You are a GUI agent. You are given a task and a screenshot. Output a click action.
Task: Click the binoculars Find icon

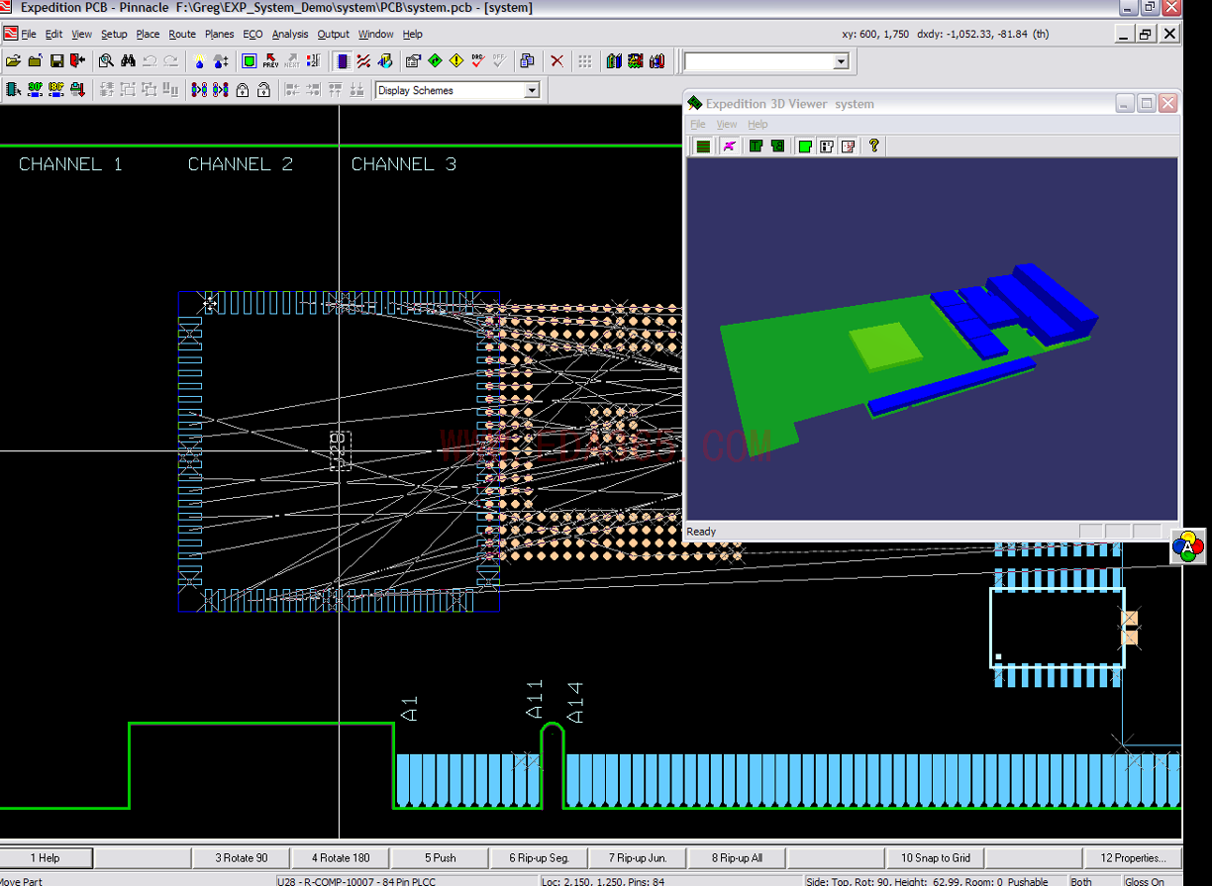(x=128, y=61)
